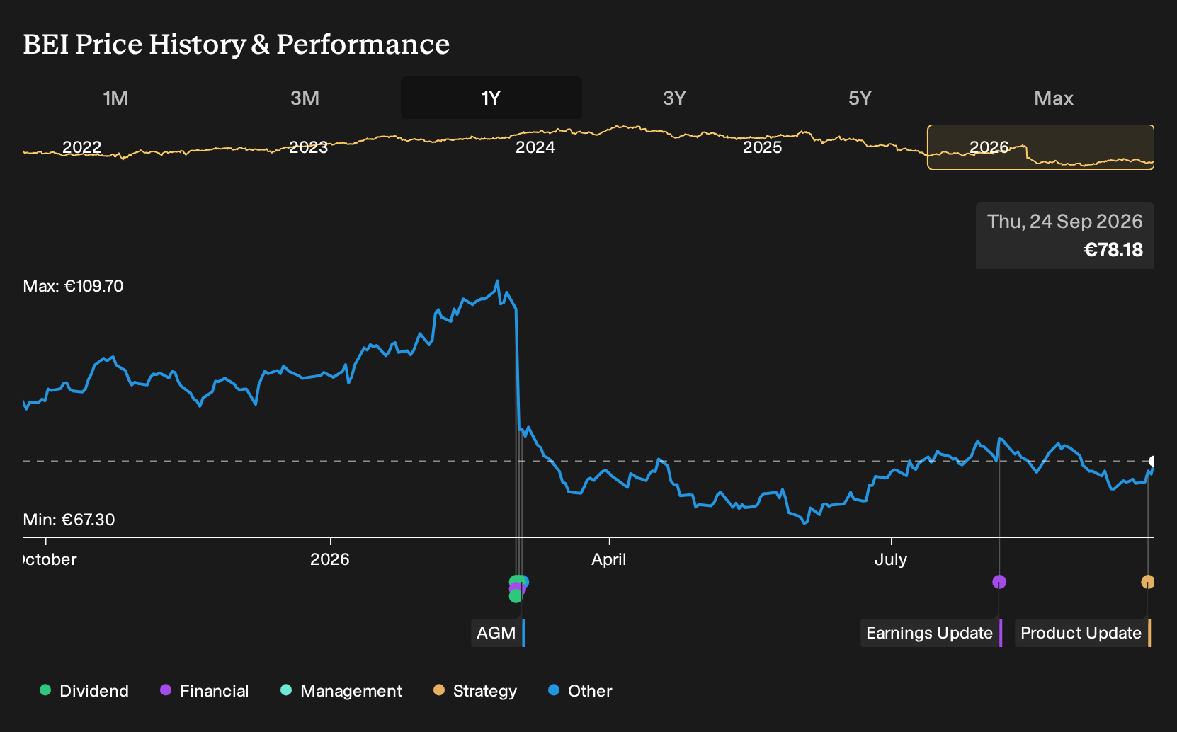Click the 2022 label in overview chart
The image size is (1177, 732).
pyautogui.click(x=82, y=147)
